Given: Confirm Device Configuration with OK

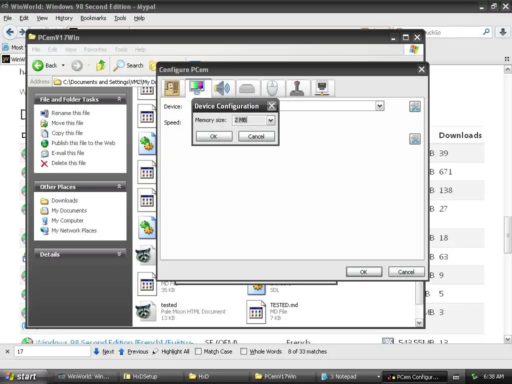Looking at the screenshot, I should pos(214,136).
